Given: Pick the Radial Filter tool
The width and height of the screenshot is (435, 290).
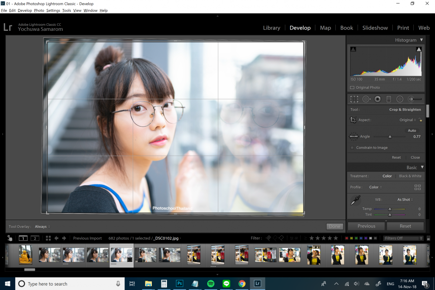Looking at the screenshot, I should 400,99.
